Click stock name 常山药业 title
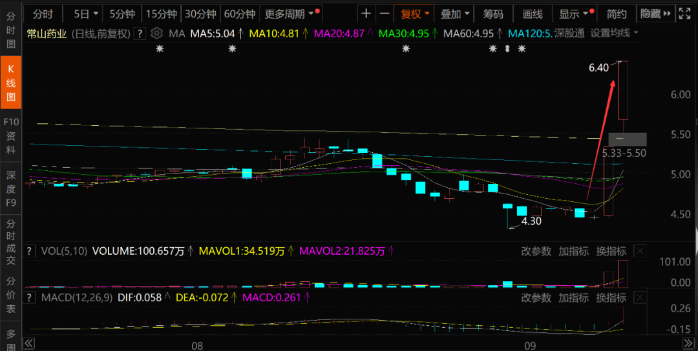 pos(47,34)
